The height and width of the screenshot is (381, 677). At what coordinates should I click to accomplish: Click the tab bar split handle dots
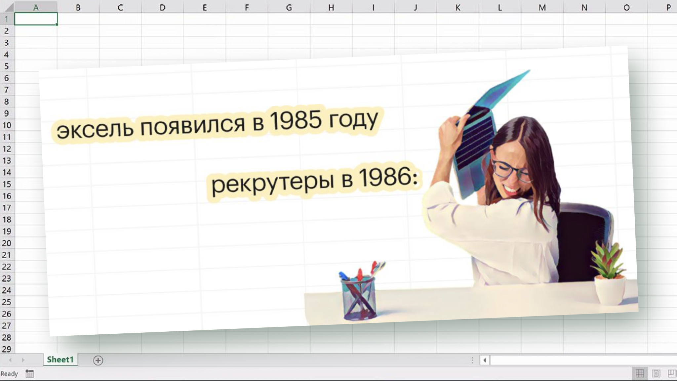[472, 360]
